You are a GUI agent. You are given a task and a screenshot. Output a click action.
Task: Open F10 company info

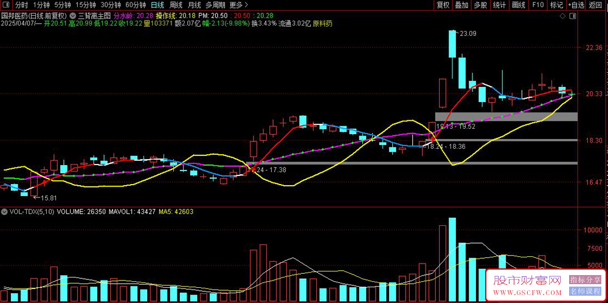(538, 5)
